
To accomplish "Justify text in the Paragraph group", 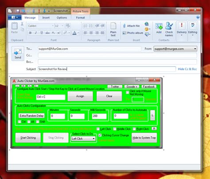I will point(102,33).
